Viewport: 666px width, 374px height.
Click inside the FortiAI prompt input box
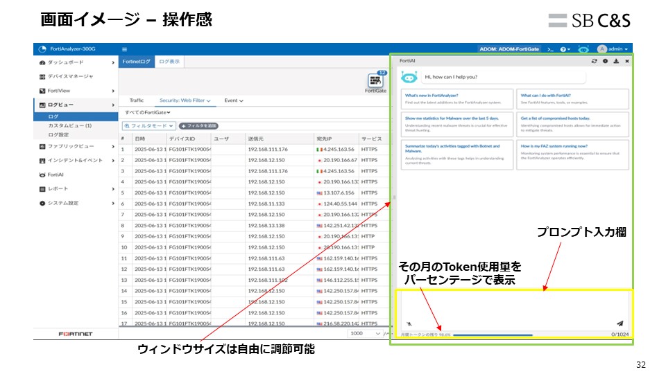[x=513, y=305]
